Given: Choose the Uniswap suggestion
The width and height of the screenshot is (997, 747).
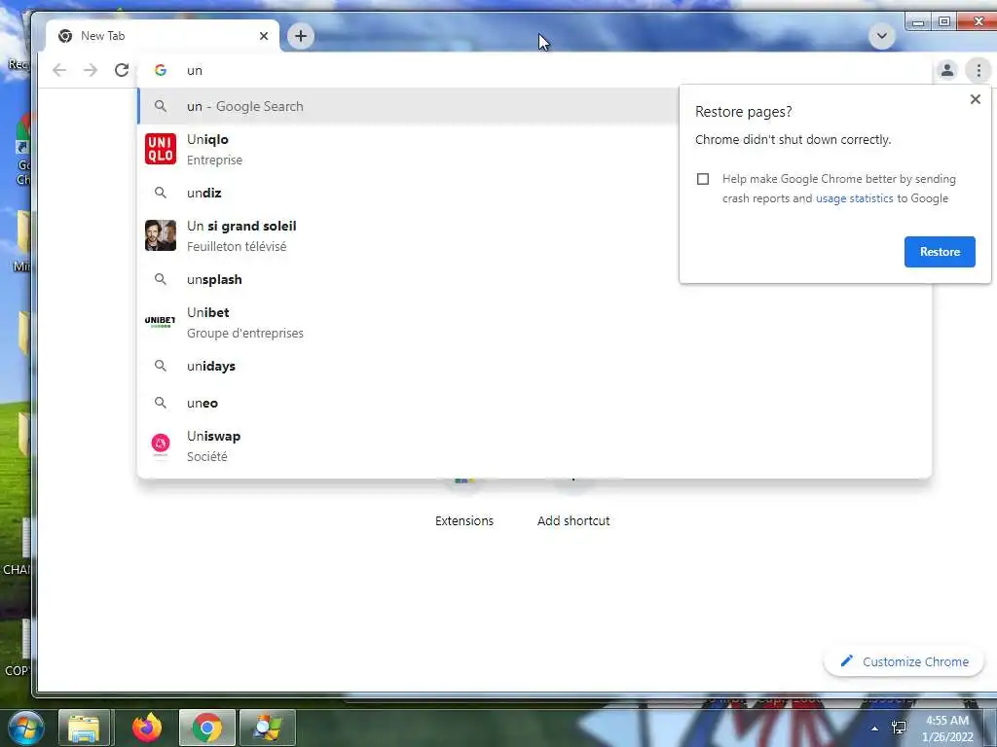Looking at the screenshot, I should tap(535, 445).
